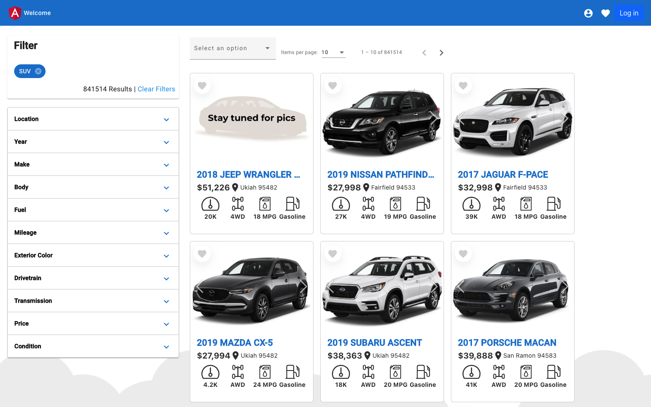651x407 pixels.
Task: Toggle favorite heart on 2019 Nissan Pathfinder
Action: click(x=333, y=85)
